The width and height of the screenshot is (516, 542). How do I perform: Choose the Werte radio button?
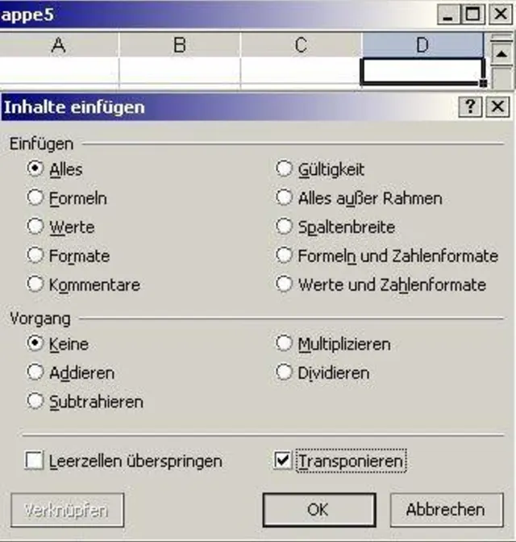(x=35, y=227)
